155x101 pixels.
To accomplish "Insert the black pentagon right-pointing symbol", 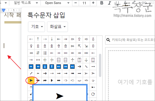I will 52,80.
